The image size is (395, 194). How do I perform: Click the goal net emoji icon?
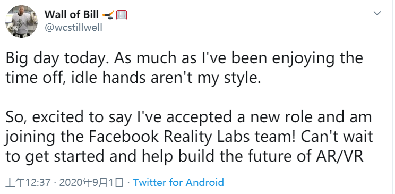coord(122,15)
